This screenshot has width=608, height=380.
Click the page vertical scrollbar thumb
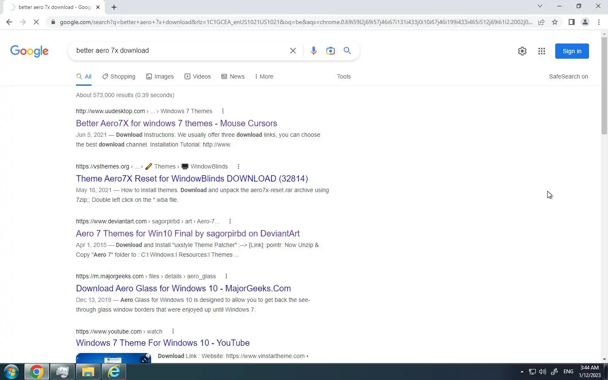point(604,86)
